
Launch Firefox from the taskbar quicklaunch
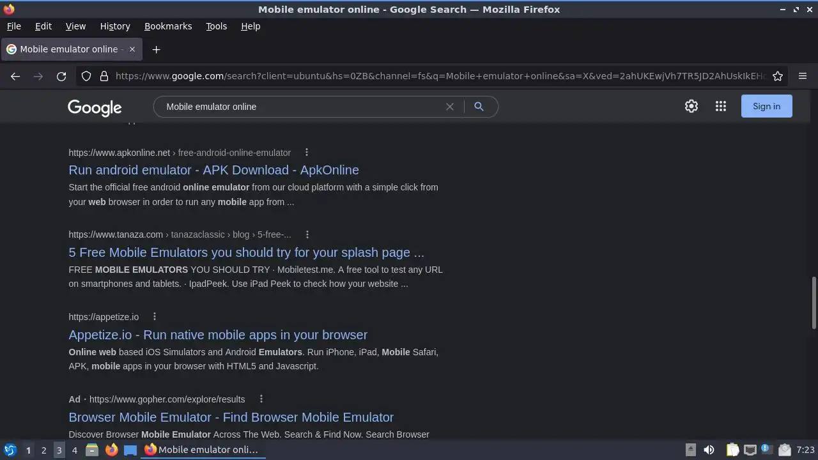click(x=111, y=450)
